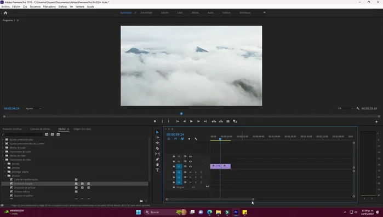Image resolution: width=383 pixels, height=217 pixels.
Task: Open the Marcadores menu
Action: tap(49, 7)
